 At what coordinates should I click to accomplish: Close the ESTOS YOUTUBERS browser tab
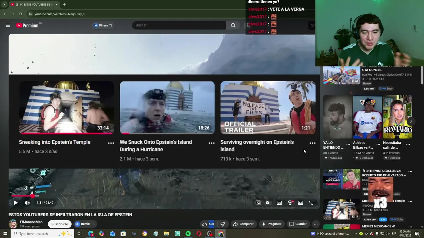coord(56,5)
